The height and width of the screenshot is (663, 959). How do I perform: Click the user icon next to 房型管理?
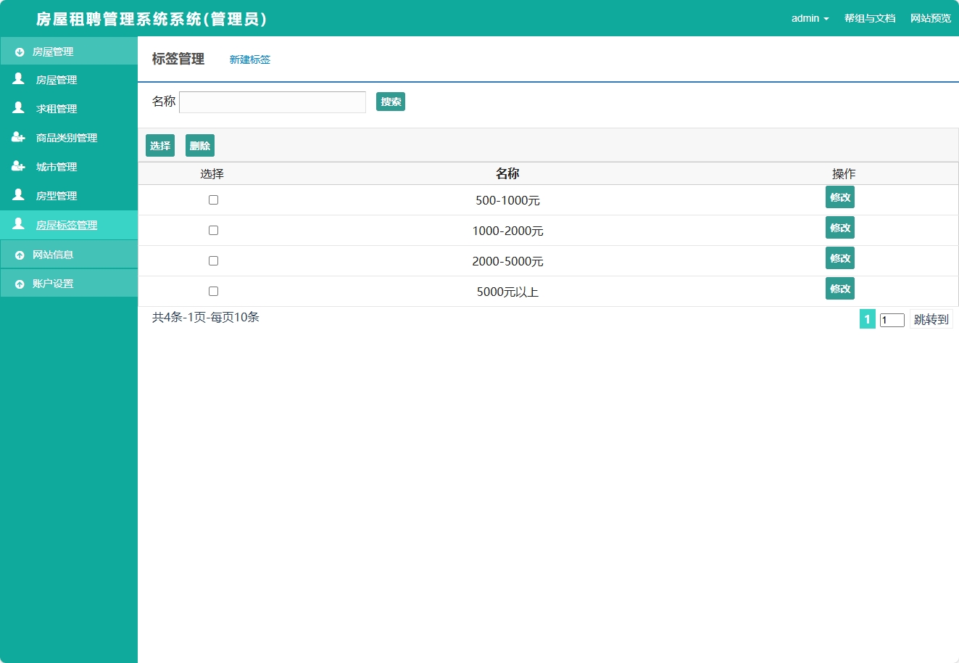19,195
